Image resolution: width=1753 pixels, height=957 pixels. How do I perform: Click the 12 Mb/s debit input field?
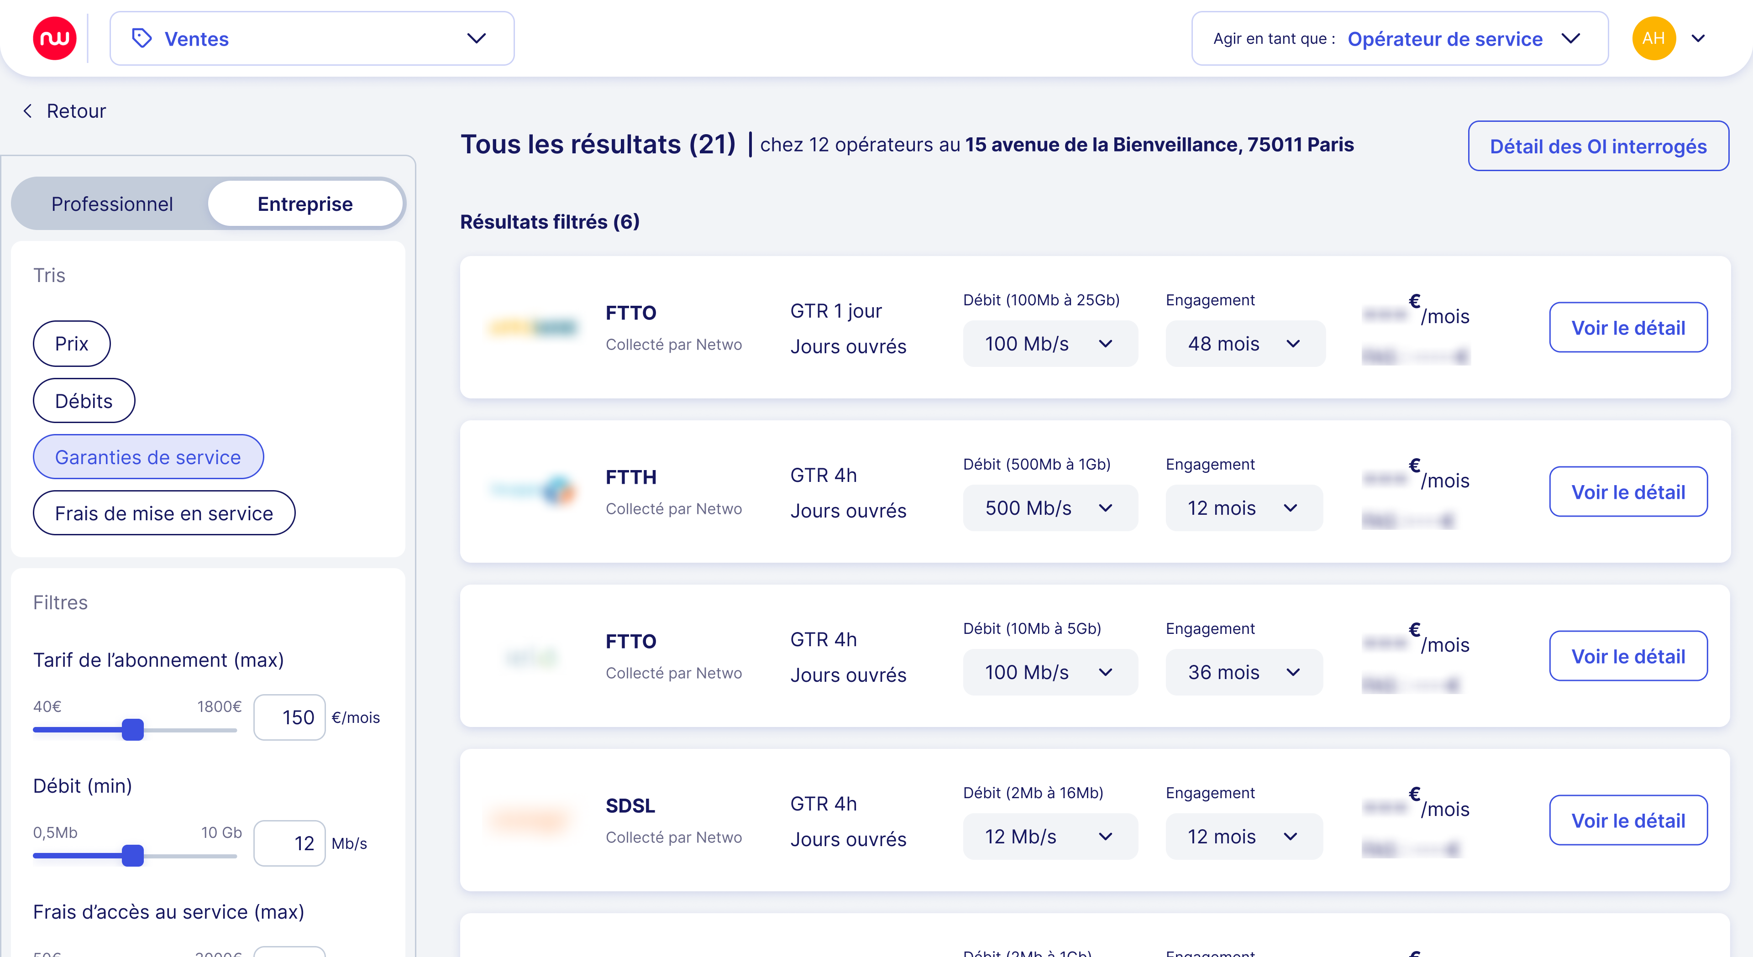click(x=289, y=843)
